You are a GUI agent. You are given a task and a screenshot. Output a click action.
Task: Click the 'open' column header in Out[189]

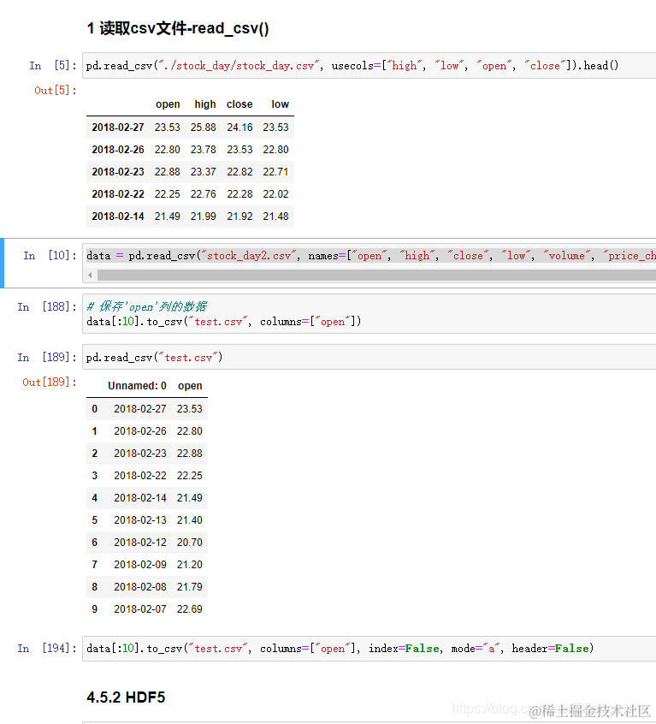tap(190, 386)
